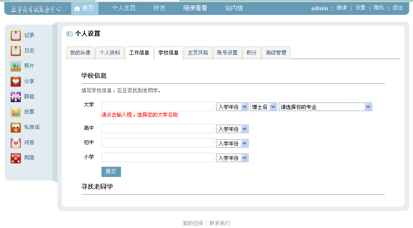Open the 高级管理 tab
This screenshot has width=413, height=228.
(x=276, y=53)
